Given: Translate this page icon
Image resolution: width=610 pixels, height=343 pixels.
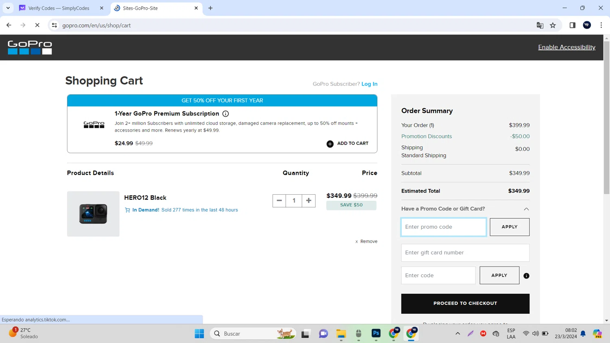Looking at the screenshot, I should point(540,25).
